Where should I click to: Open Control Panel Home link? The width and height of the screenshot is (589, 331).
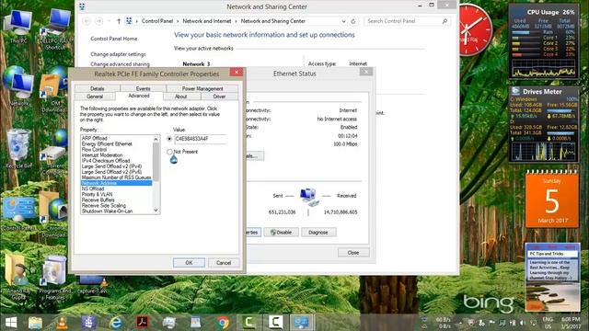coord(114,39)
